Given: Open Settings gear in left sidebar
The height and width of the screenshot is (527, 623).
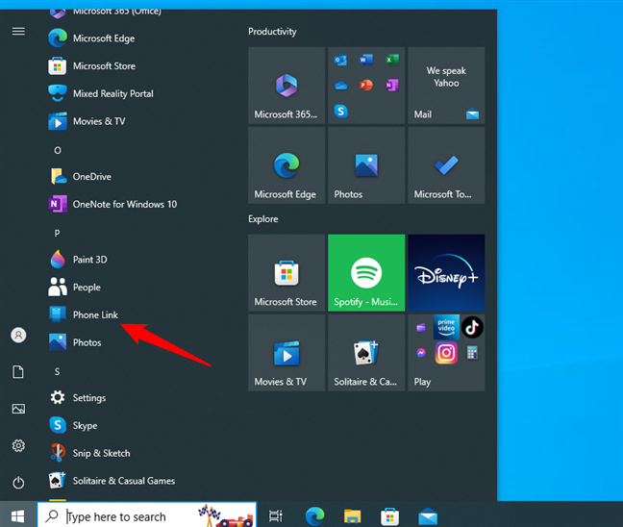Looking at the screenshot, I should click(x=18, y=446).
